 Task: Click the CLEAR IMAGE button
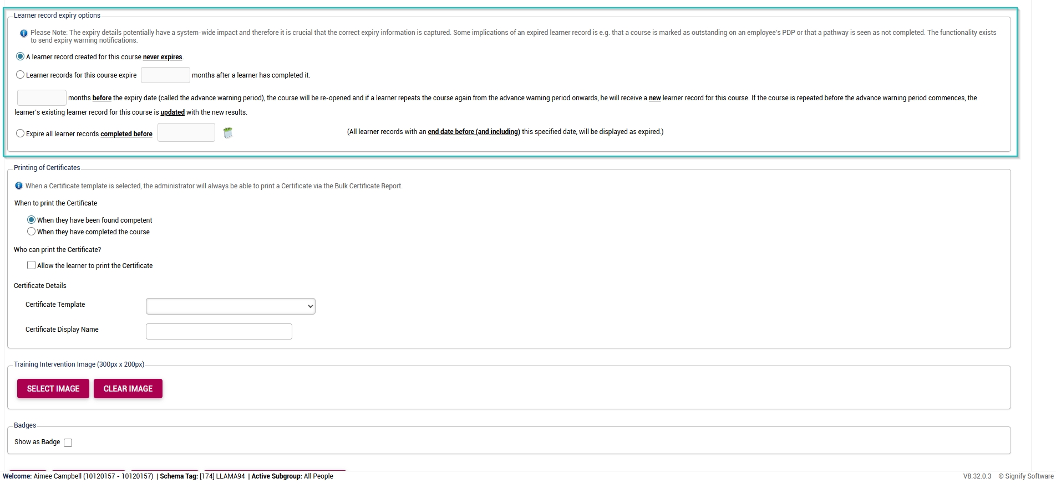[128, 388]
